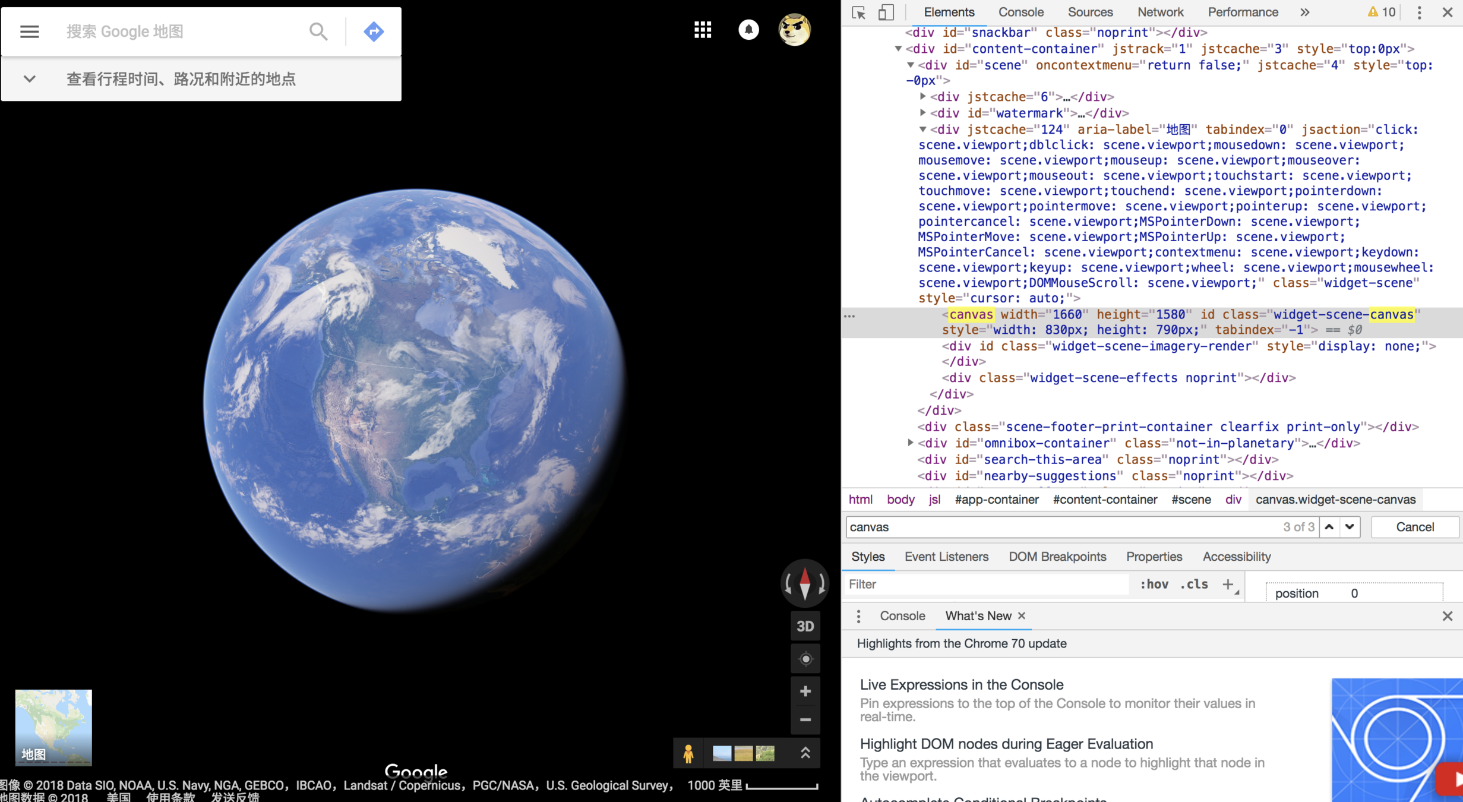Image resolution: width=1463 pixels, height=802 pixels.
Task: Open the Google Maps hamburger menu
Action: [x=29, y=31]
